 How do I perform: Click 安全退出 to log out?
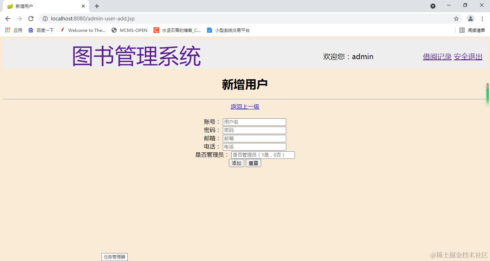click(x=468, y=56)
